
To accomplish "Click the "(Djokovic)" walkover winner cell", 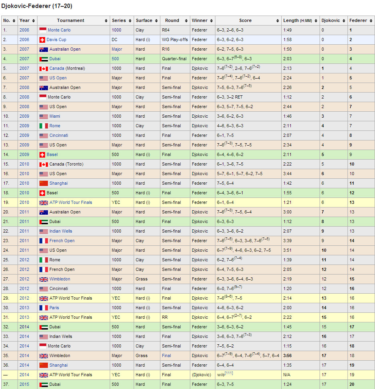I will pyautogui.click(x=201, y=375).
